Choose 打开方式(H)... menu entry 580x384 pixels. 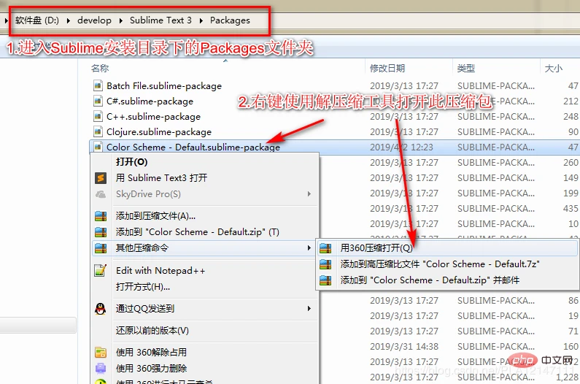143,287
